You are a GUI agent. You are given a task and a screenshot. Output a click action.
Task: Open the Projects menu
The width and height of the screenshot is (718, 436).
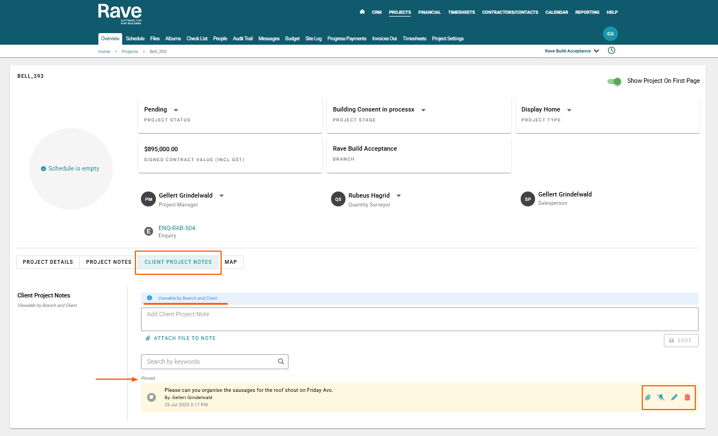tap(400, 12)
